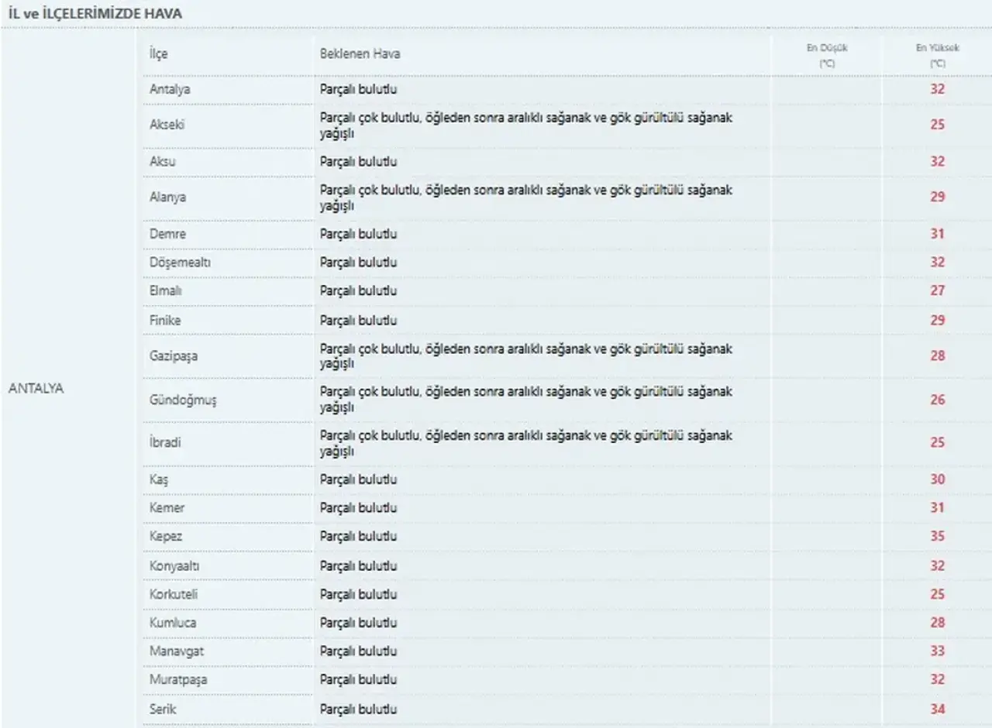Select the Manavgat temperature value 33
This screenshot has width=992, height=728.
click(x=938, y=651)
